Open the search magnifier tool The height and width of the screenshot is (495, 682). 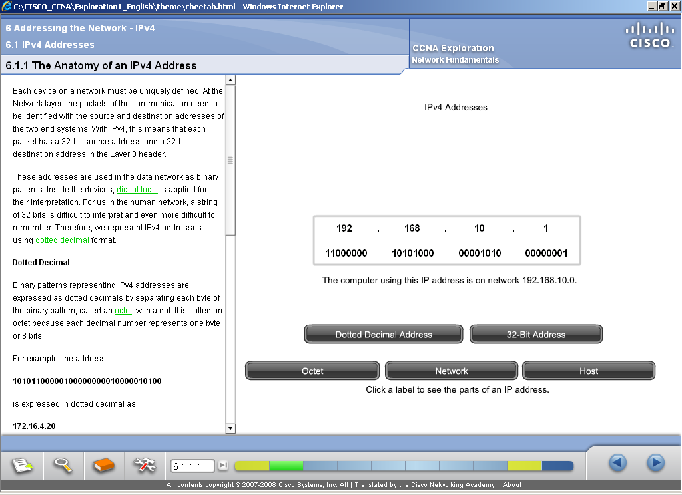[x=63, y=466]
